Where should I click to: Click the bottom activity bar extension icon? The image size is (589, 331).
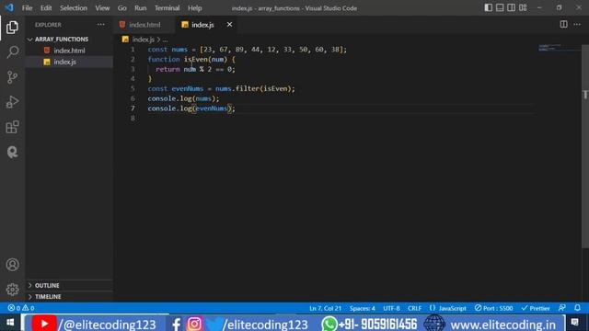click(x=12, y=152)
